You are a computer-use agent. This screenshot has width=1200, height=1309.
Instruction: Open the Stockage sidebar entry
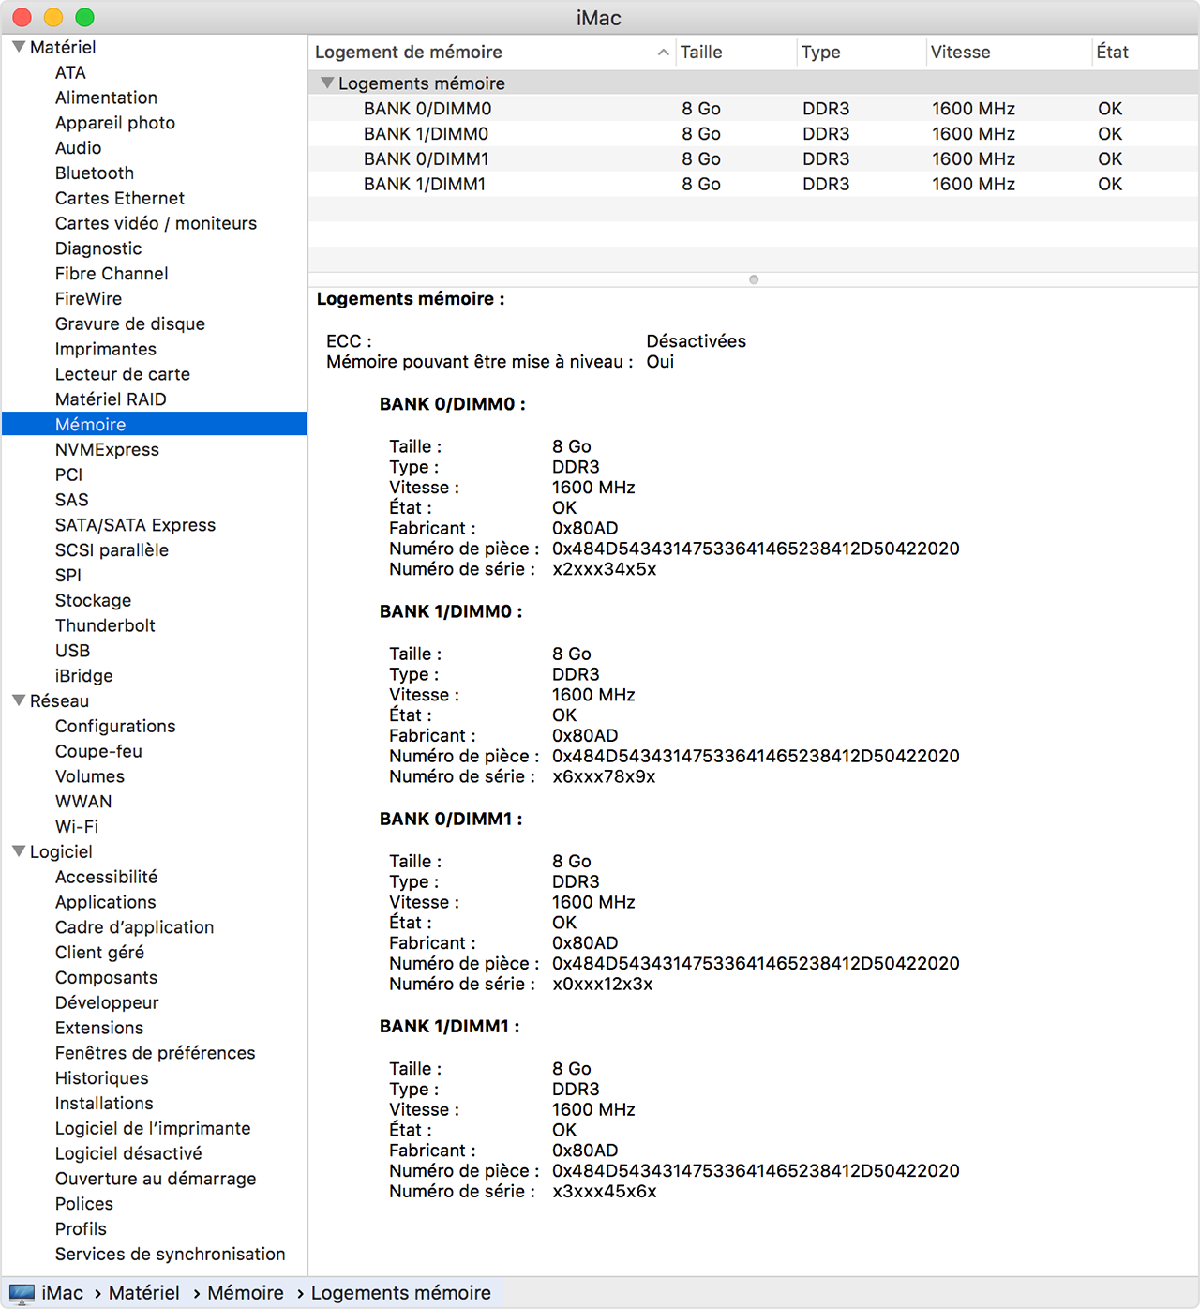[x=93, y=600]
